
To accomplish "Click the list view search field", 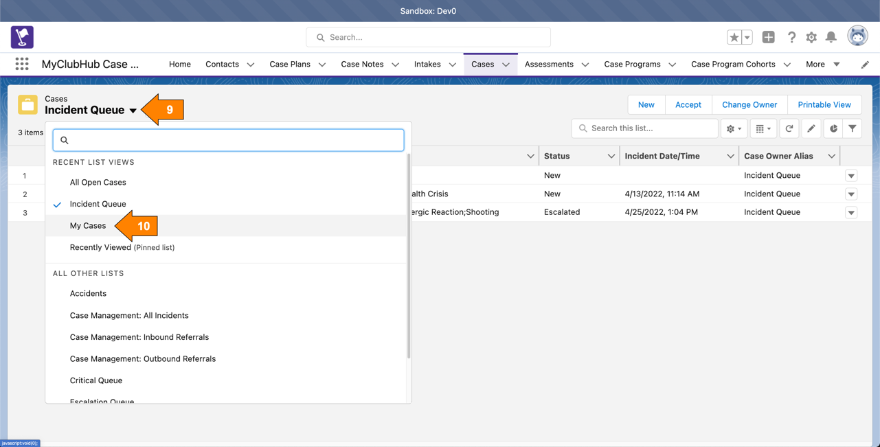I will pyautogui.click(x=228, y=140).
